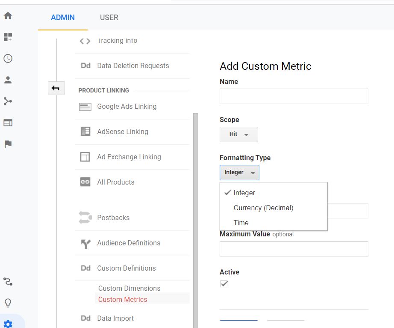Open Ad Exchange Linking
Viewport: 394px width, 328px height.
click(x=129, y=157)
